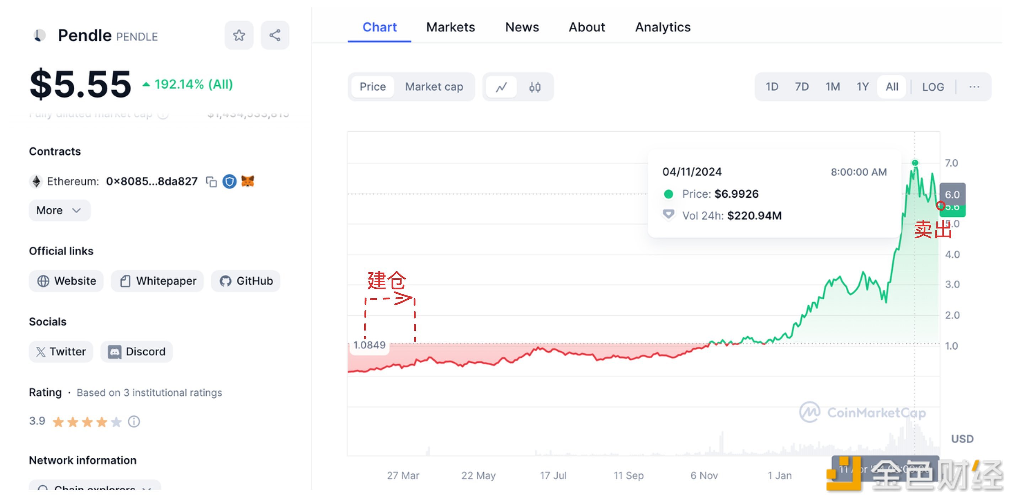
Task: Switch to candlestick chart icon
Action: [535, 87]
